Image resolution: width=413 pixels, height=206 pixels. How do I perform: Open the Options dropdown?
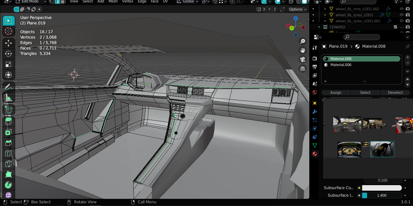pos(298,9)
